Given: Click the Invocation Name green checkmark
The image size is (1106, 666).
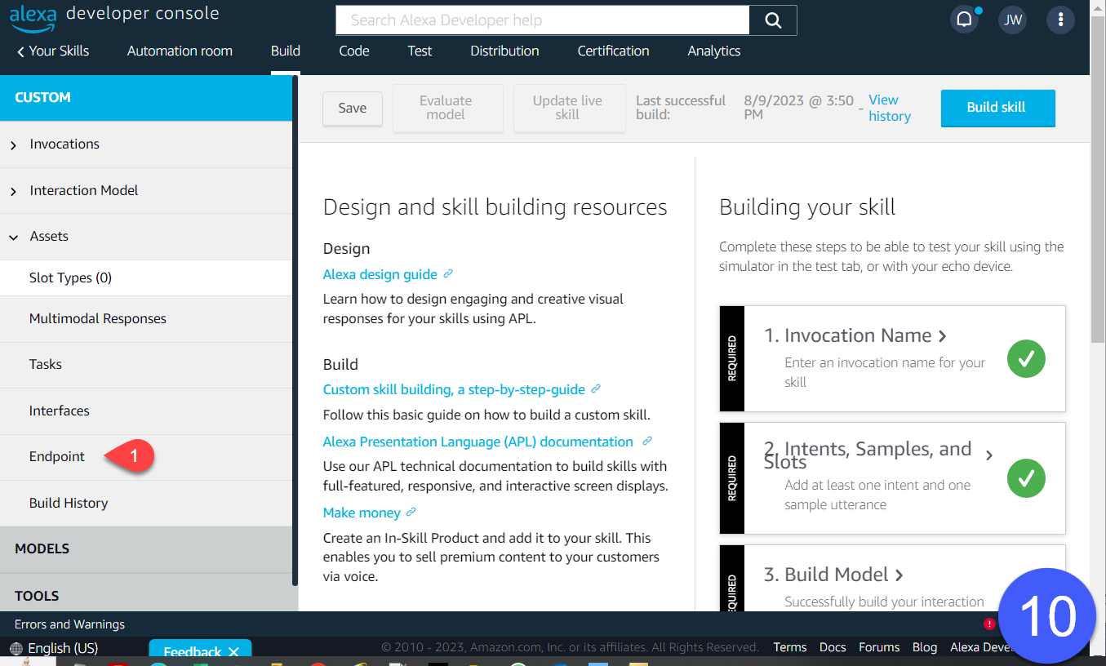Looking at the screenshot, I should [x=1026, y=358].
